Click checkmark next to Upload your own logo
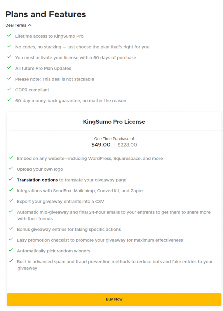 pos(11,169)
